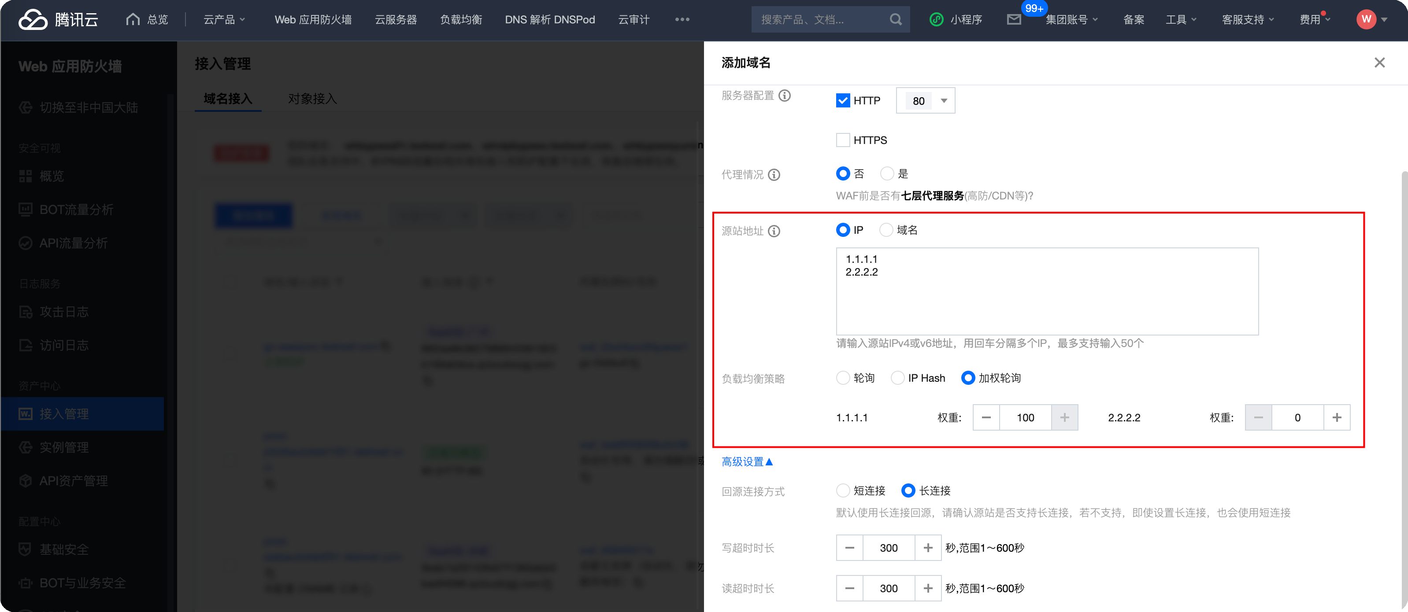1408x612 pixels.
Task: Open the user avatar W icon
Action: click(x=1366, y=20)
